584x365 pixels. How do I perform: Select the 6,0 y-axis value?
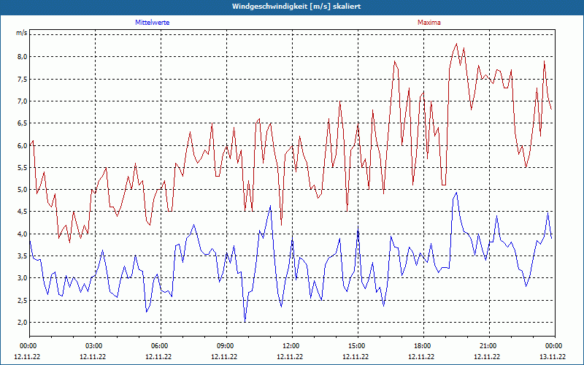click(22, 145)
